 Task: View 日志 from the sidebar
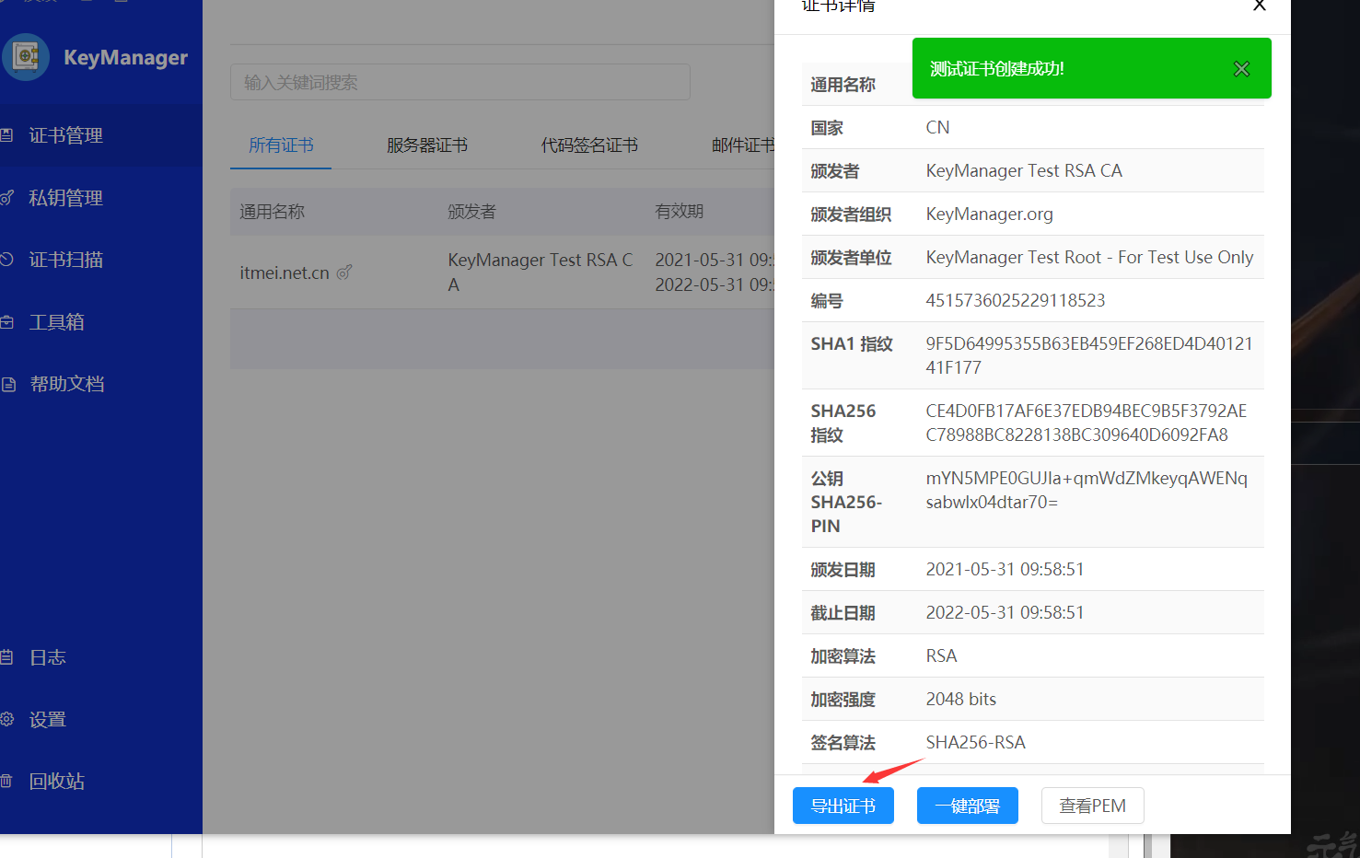coord(101,657)
